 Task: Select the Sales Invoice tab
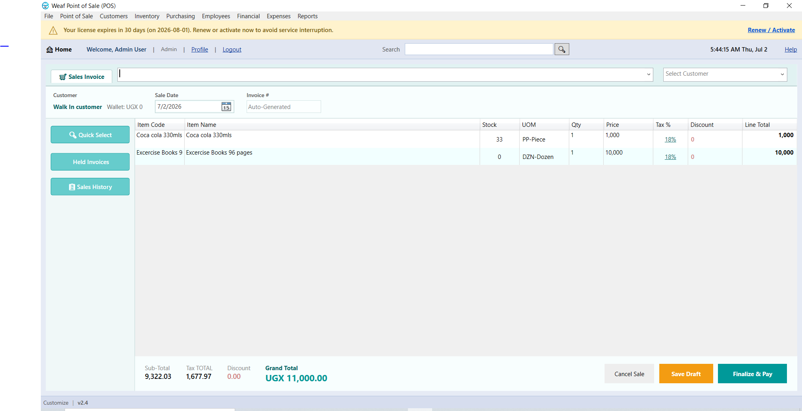82,76
